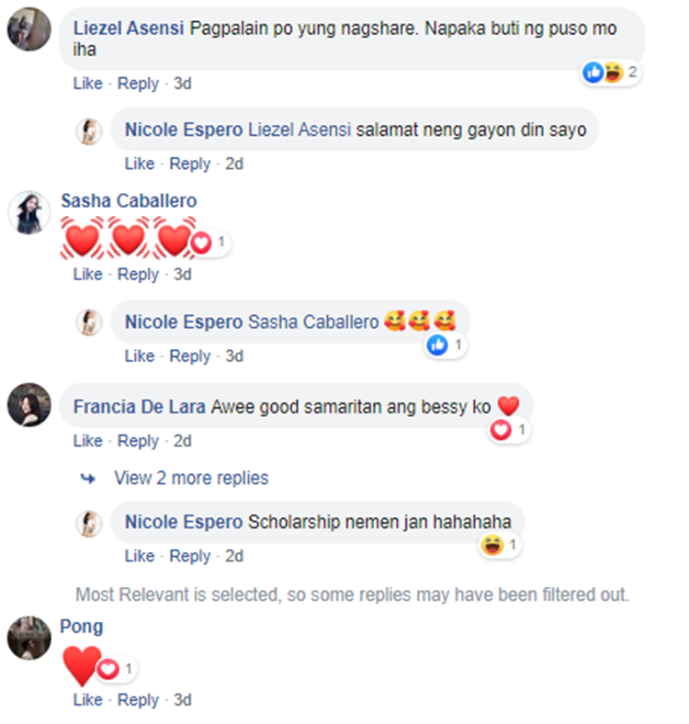Click heart reaction count on Pong's comment
689x724 pixels.
tap(117, 669)
